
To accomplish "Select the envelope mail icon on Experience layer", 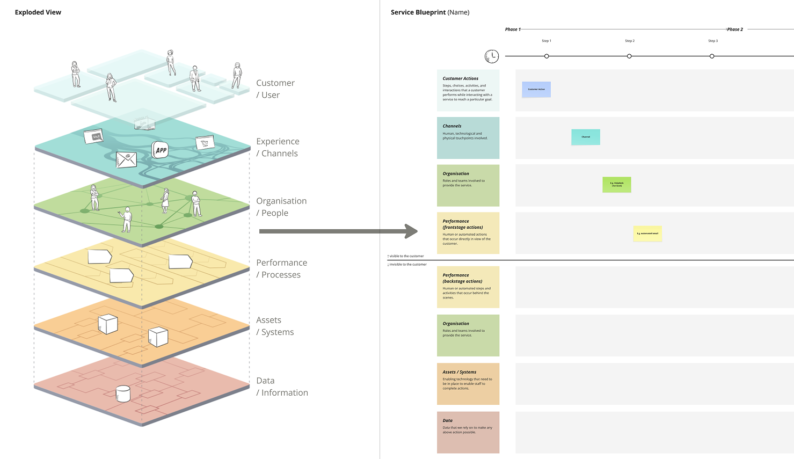I will (x=127, y=159).
